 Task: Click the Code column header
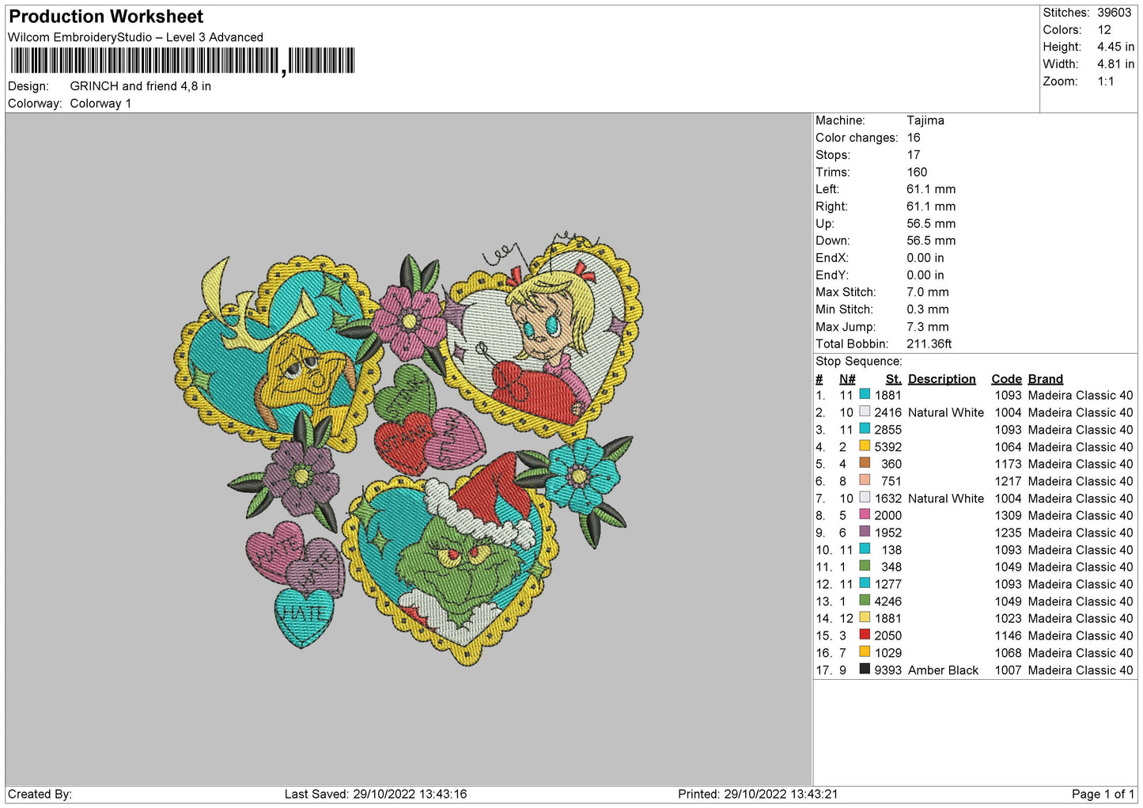tap(1006, 379)
